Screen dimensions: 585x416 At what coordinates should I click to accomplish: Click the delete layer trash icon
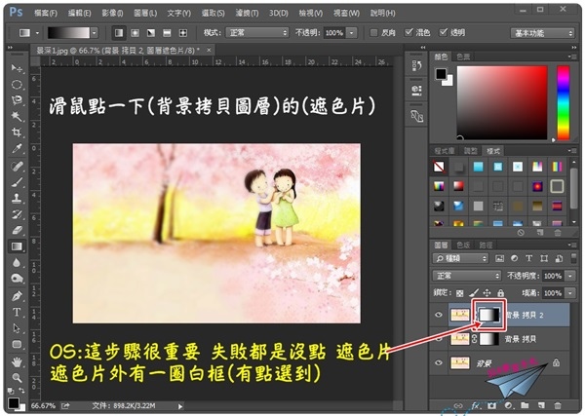[x=558, y=405]
